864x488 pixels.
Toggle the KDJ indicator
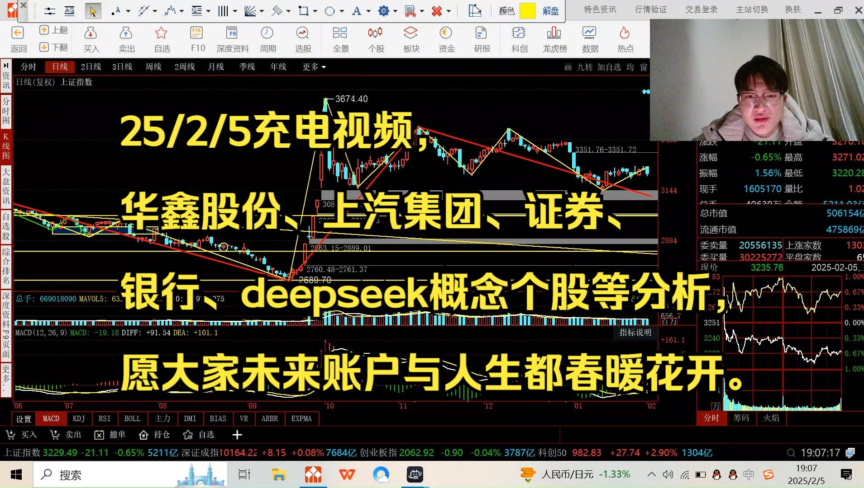click(79, 418)
